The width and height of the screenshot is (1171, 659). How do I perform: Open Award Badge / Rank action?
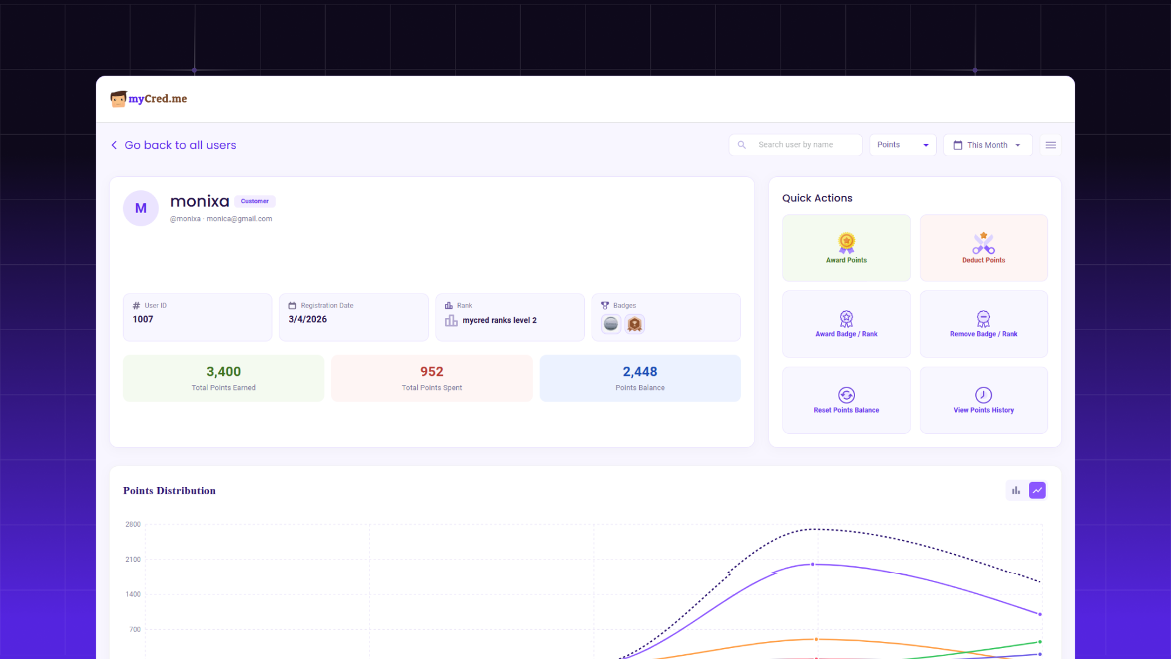click(x=846, y=324)
